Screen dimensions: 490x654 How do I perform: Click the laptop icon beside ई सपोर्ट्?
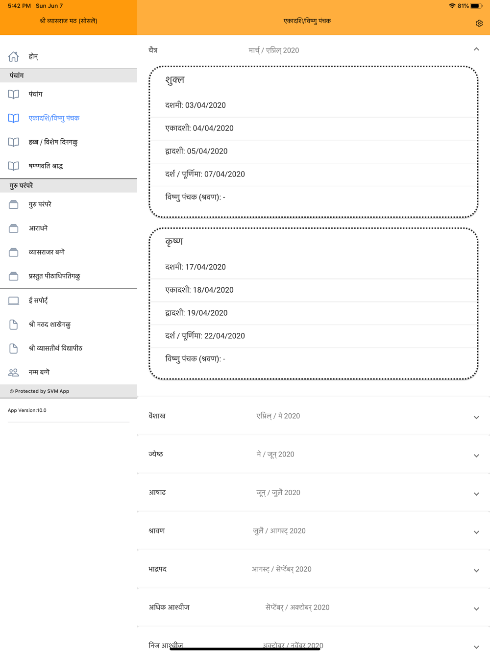point(14,301)
